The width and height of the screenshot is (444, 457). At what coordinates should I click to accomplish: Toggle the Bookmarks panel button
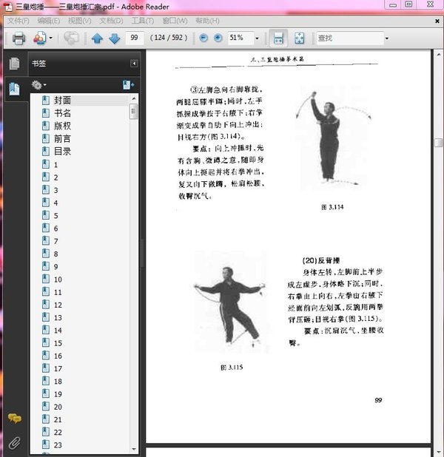(14, 89)
